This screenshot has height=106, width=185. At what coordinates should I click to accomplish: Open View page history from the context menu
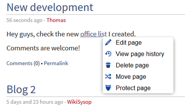140,54
